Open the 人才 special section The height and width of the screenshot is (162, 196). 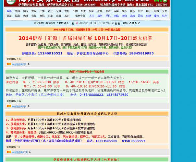92,16
